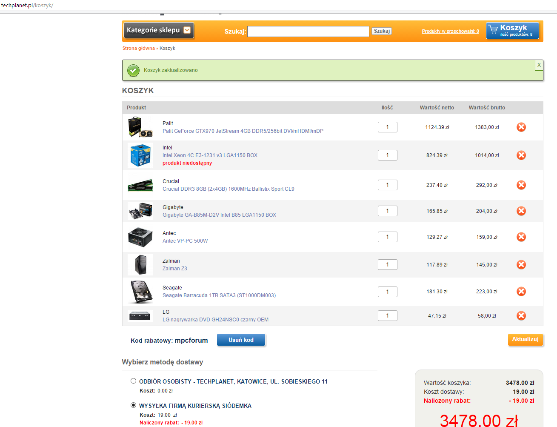Click quantity field for Gigabyte motherboard

coord(388,211)
